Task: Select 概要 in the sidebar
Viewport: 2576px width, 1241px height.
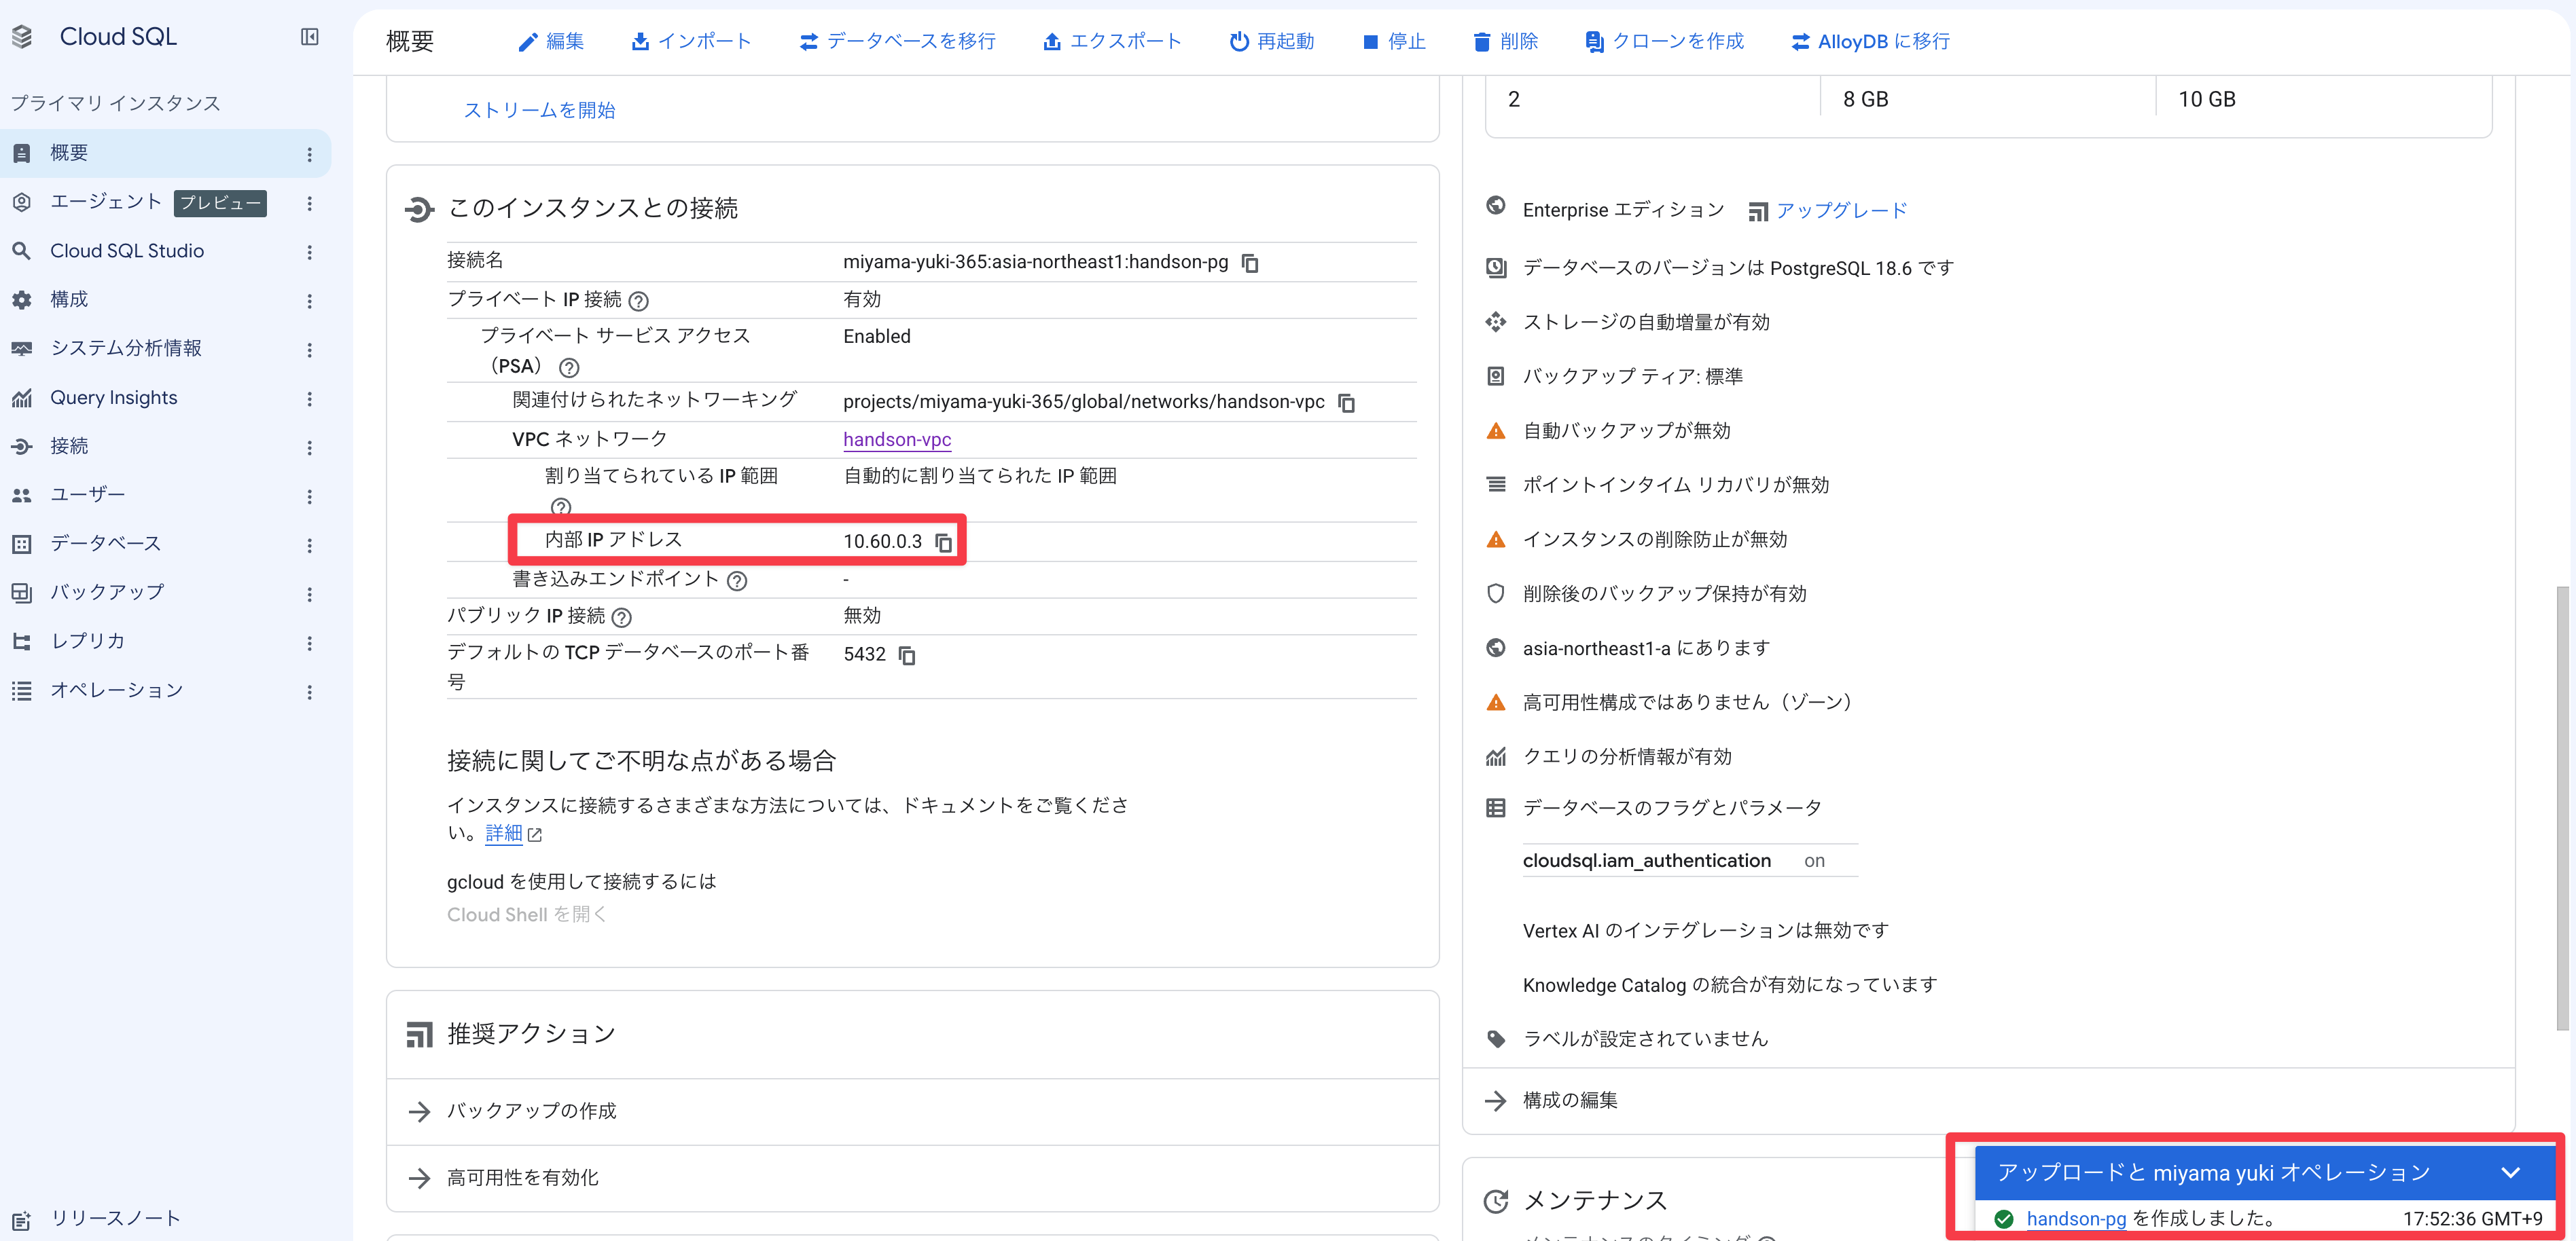Action: click(x=165, y=153)
